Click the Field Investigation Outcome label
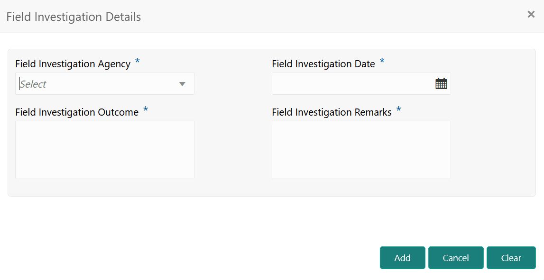The image size is (544, 280). click(x=77, y=112)
